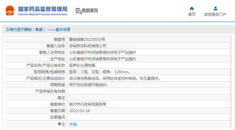The height and width of the screenshot is (130, 235).
Task: Click the 备案日期 value 2022-03-18
Action: click(79, 111)
